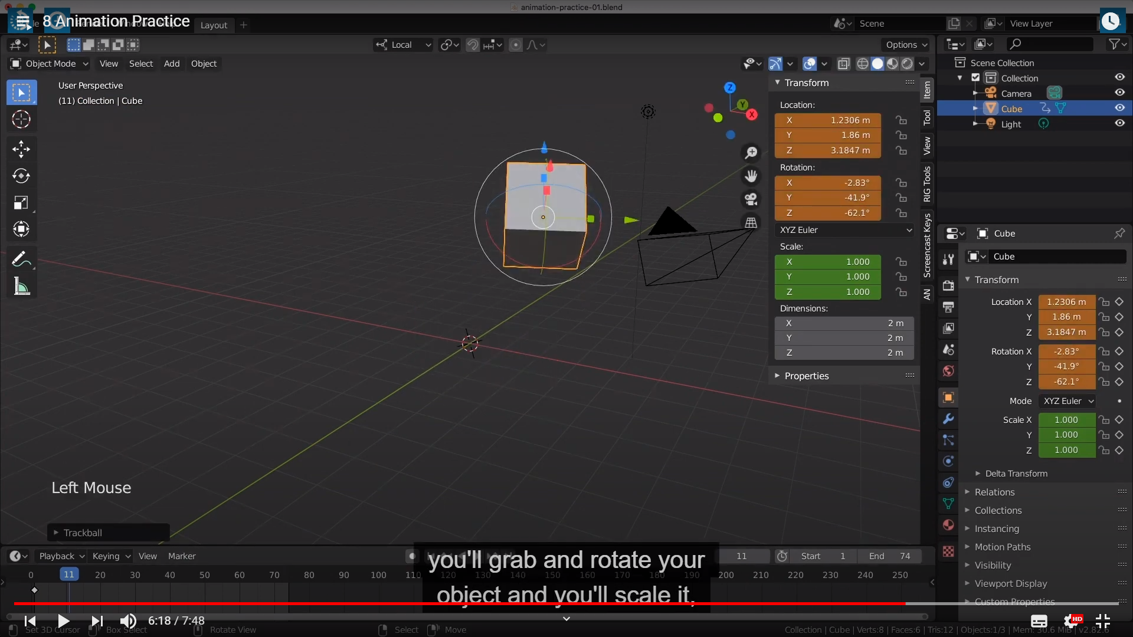Screen dimensions: 1133x637
Task: Click the End frame field
Action: click(x=890, y=556)
